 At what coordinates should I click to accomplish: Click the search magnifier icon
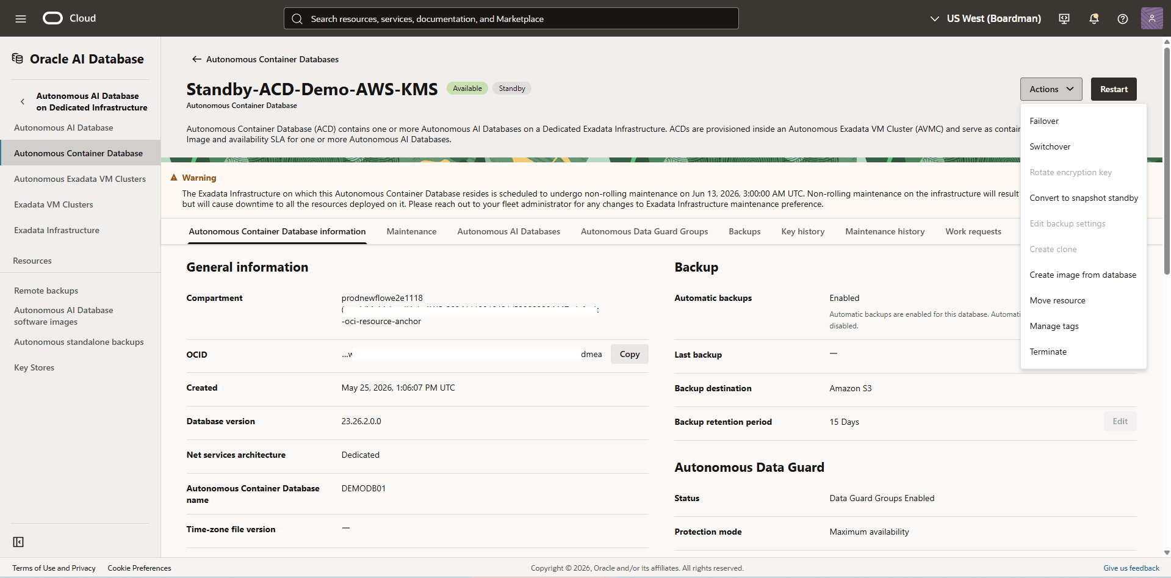click(297, 19)
